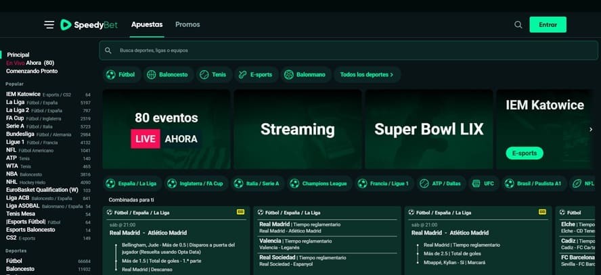Select the Italia / Serie A chip
601x275 pixels.
258,184
